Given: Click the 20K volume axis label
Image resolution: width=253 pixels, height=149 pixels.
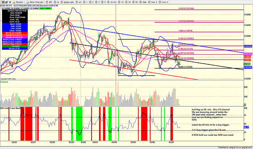Looking at the screenshot, I should click(x=246, y=87).
